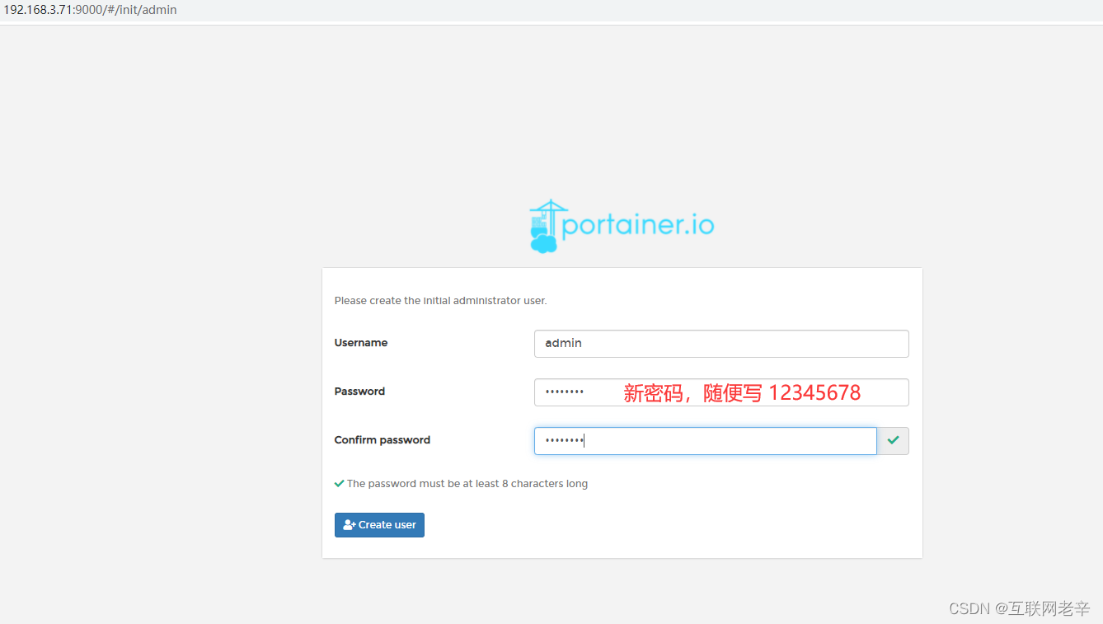Screen dimensions: 1103x624
Task: Click into the Password field
Action: 721,392
